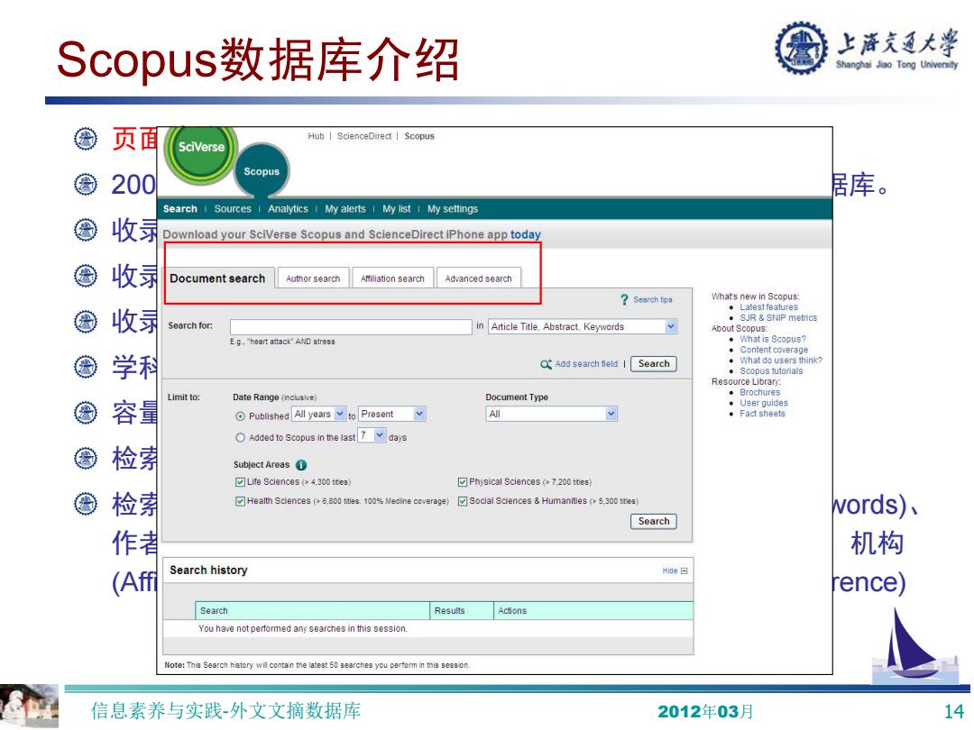Select Added to Scopus in the last radio

(241, 438)
